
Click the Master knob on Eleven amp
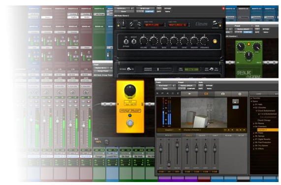click(194, 41)
